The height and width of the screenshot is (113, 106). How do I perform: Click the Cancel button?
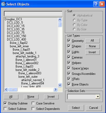(x=94, y=108)
